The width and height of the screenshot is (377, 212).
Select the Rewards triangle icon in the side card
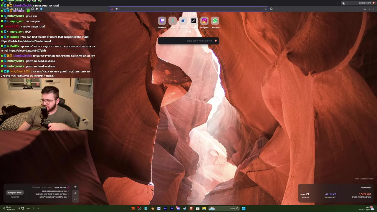pyautogui.click(x=75, y=193)
